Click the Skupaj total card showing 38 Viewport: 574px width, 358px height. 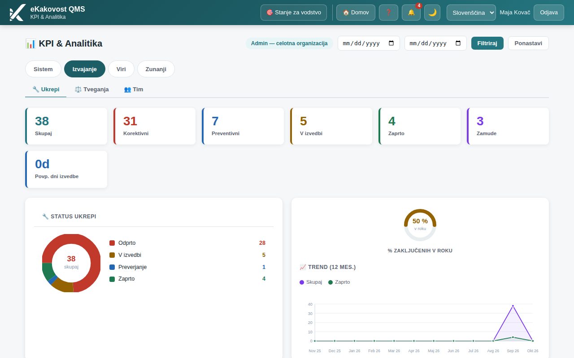point(66,126)
